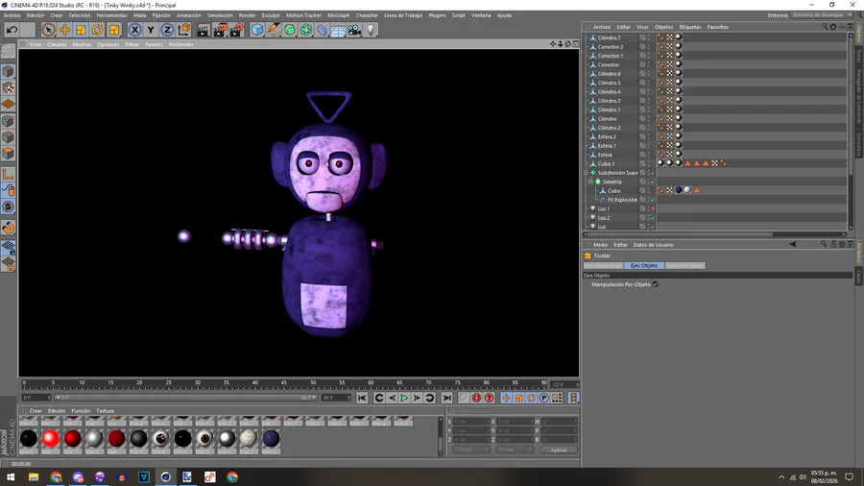Add a Light object
This screenshot has height=486, width=864.
tap(371, 30)
